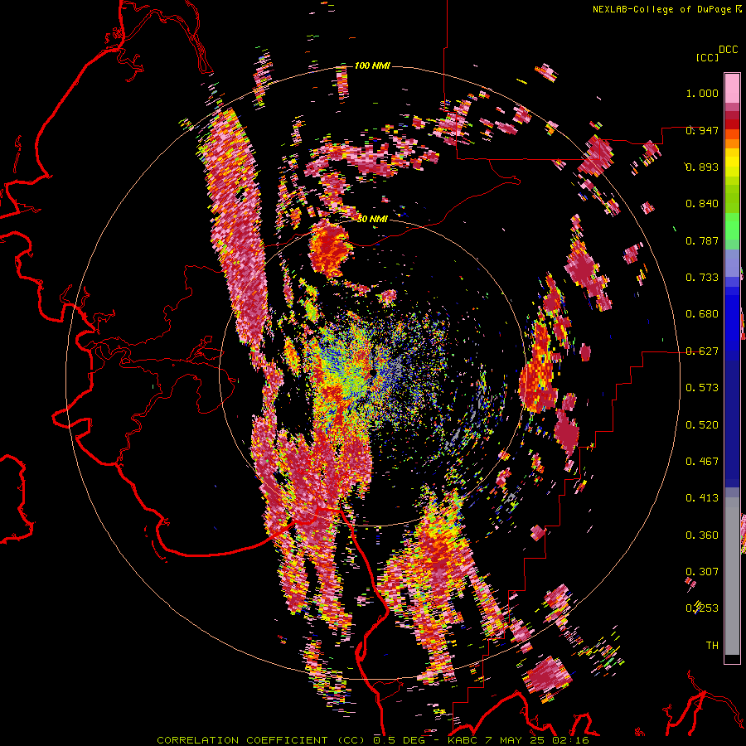
Task: Click the [CC] units label
Action: [x=707, y=57]
